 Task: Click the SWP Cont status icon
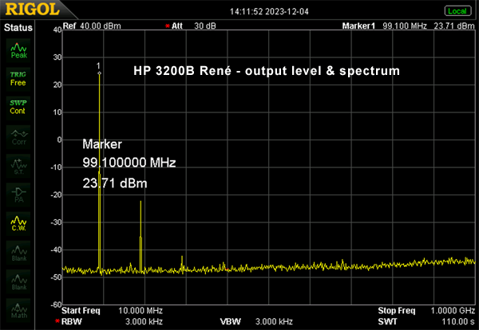18,108
